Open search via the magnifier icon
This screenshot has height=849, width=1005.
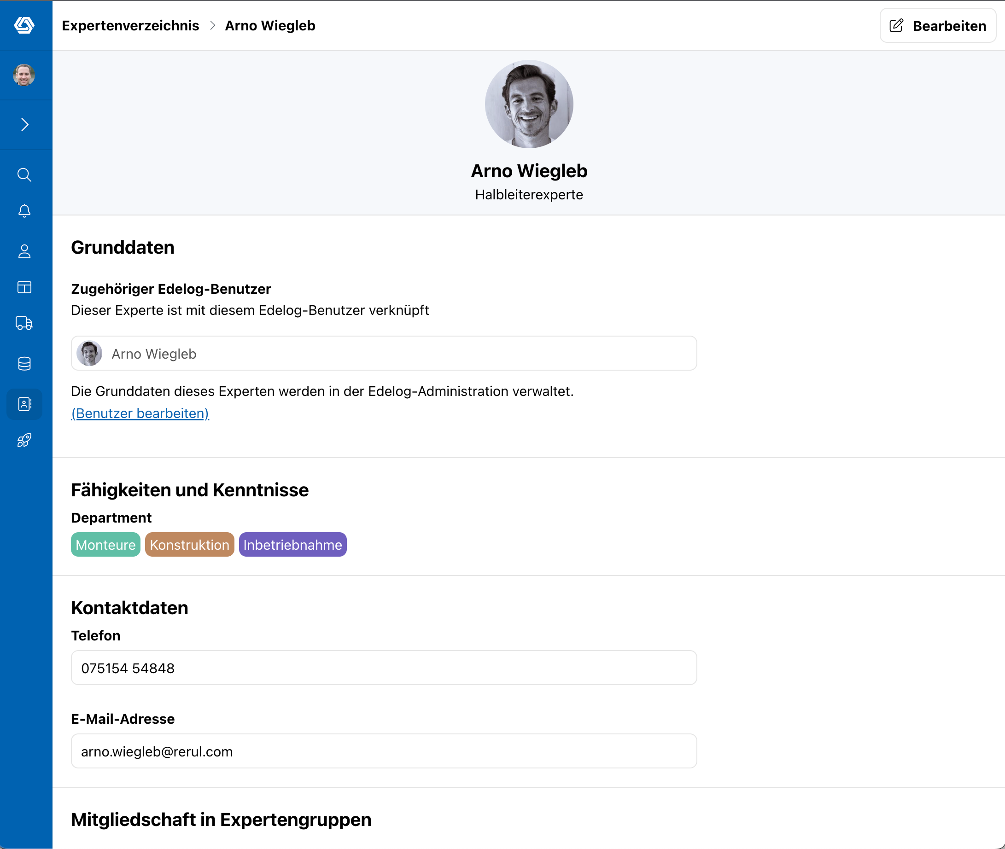point(24,174)
